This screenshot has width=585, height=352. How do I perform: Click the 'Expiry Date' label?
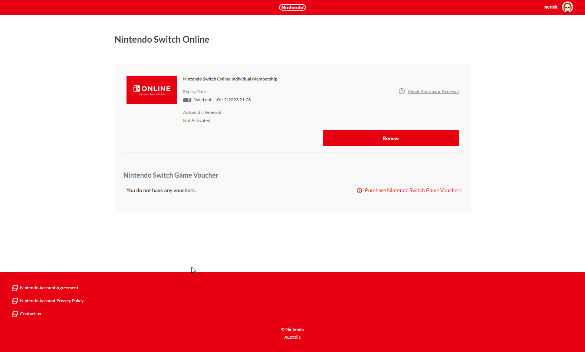click(194, 92)
